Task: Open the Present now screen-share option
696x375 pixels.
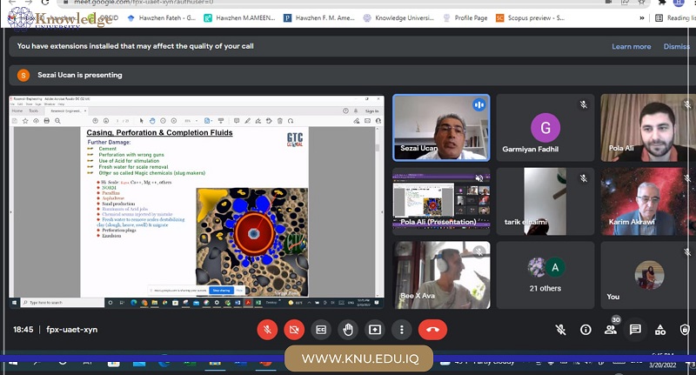Action: pos(375,330)
